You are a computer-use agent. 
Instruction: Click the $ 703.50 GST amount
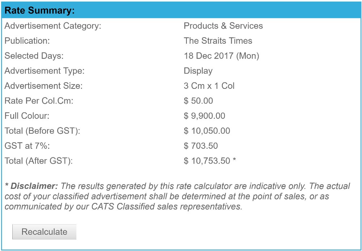coord(201,146)
